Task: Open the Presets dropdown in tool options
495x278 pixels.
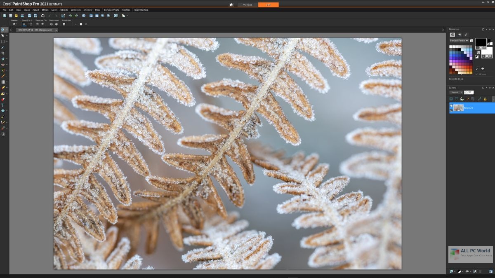Action: 14,23
